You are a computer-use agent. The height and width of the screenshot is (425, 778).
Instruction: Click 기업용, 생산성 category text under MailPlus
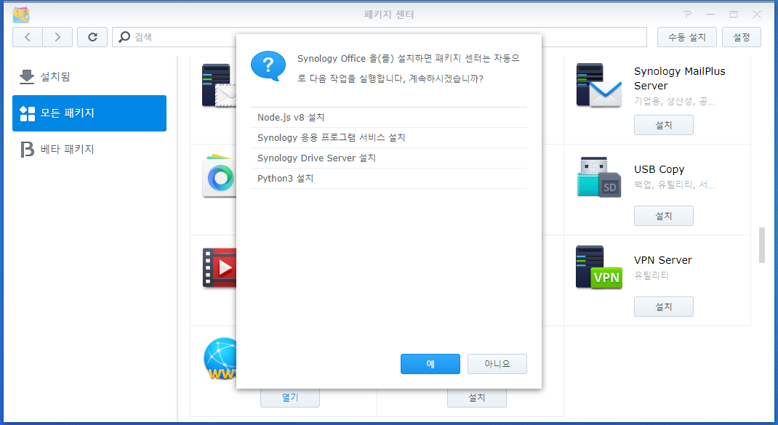[x=674, y=101]
